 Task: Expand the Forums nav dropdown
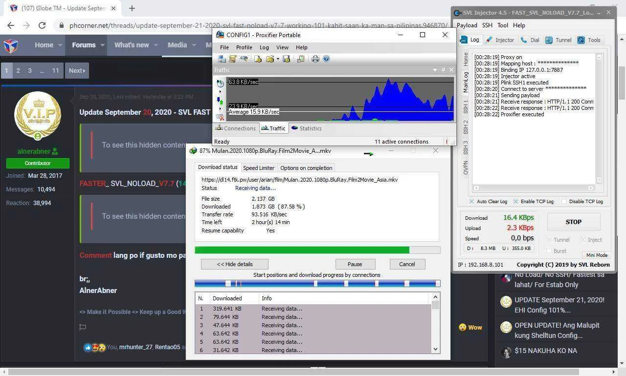(103, 45)
